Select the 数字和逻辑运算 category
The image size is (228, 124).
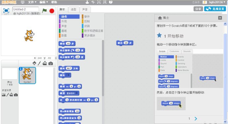click(x=93, y=31)
